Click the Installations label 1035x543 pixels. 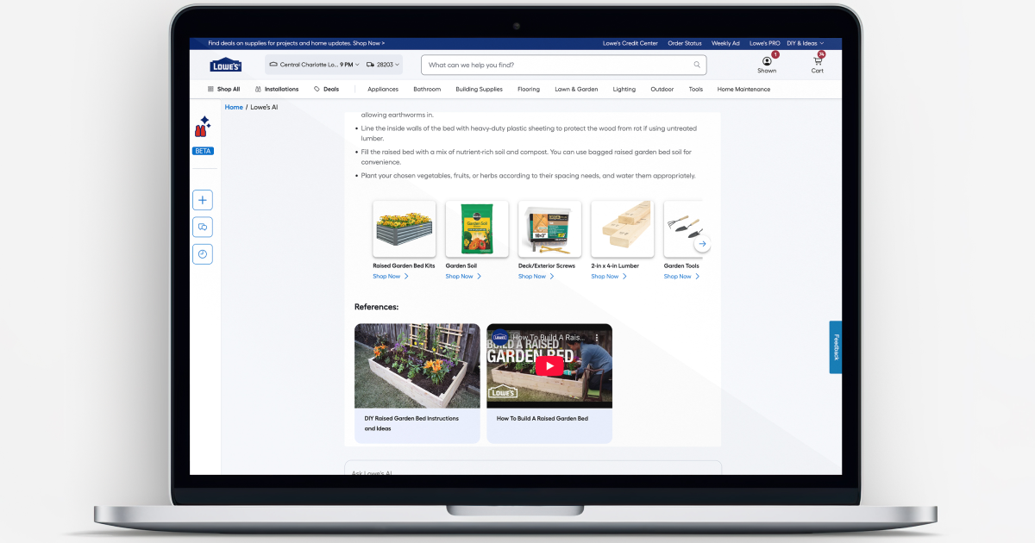(x=282, y=89)
